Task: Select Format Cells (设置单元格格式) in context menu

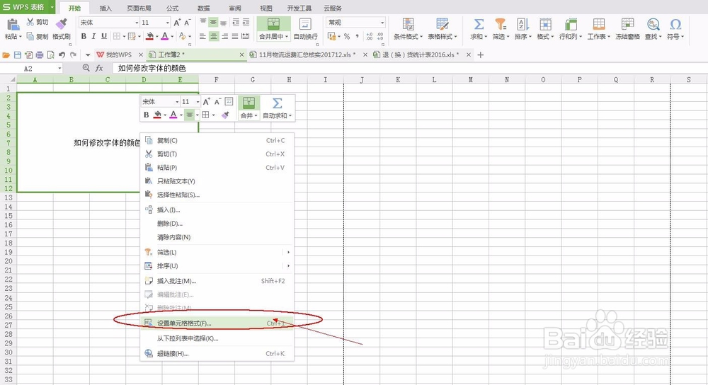Action: 217,323
